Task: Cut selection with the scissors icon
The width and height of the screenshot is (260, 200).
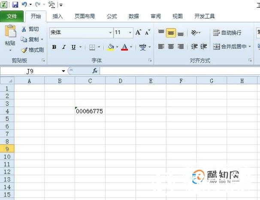Action: pos(24,29)
